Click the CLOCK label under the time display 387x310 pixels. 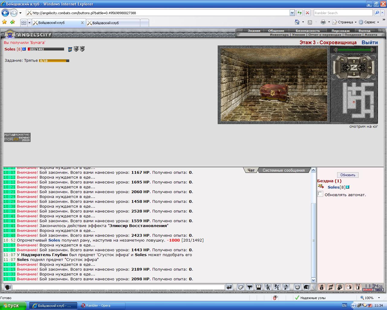coord(368,290)
